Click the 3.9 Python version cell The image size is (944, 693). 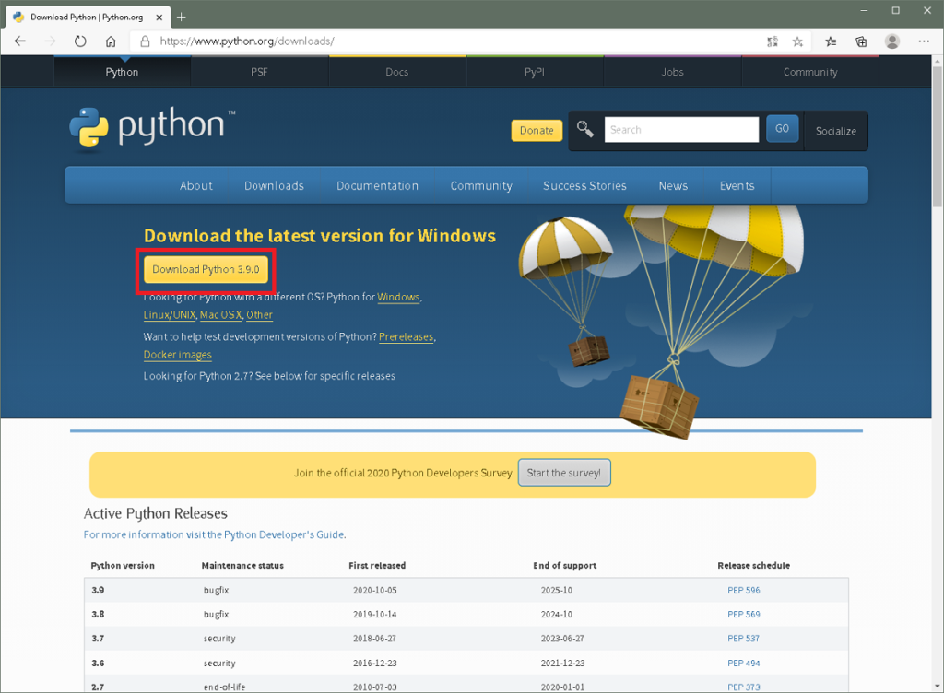coord(98,590)
